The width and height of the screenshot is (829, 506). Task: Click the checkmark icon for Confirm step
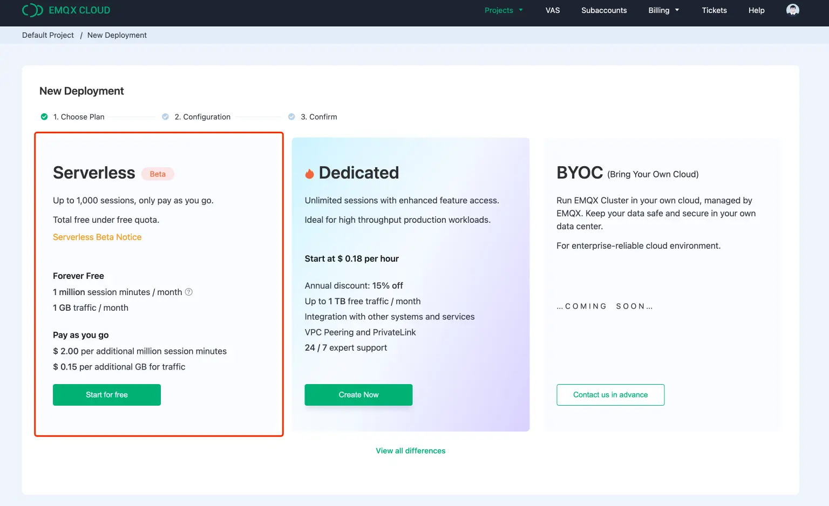click(291, 117)
